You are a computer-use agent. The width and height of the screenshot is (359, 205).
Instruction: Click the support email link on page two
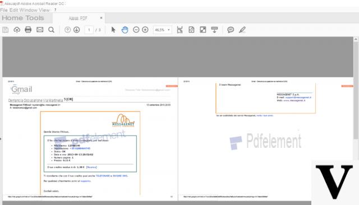pyautogui.click(x=298, y=97)
